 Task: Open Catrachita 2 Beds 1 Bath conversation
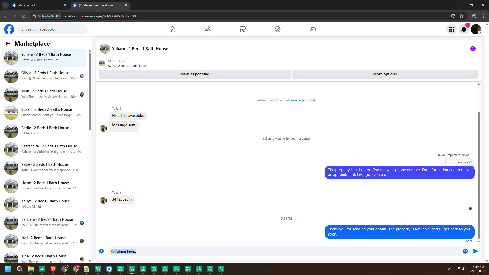44,149
